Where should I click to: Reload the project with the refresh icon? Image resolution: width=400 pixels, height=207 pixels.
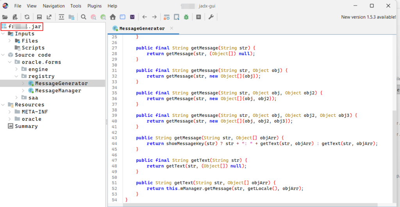pyautogui.click(x=27, y=17)
